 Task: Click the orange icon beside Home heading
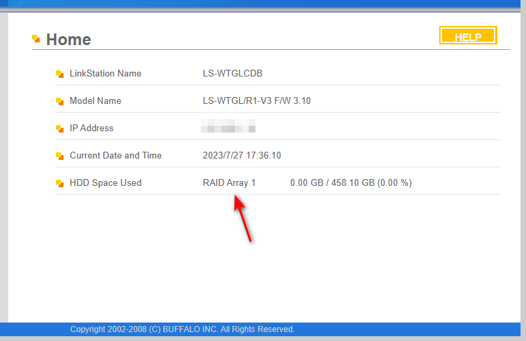[x=36, y=39]
